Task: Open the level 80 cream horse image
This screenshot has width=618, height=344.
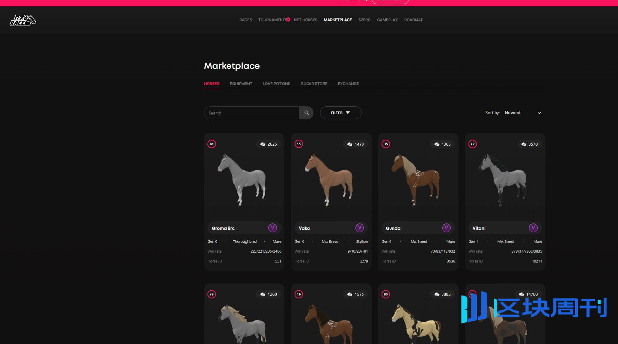Action: 416,324
